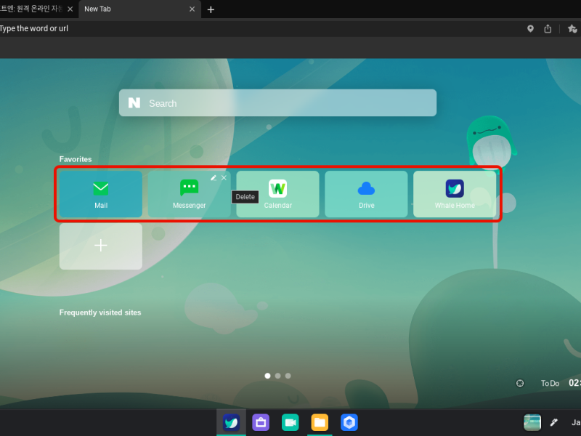
Task: Open Whale browser from the shelf
Action: (231, 422)
